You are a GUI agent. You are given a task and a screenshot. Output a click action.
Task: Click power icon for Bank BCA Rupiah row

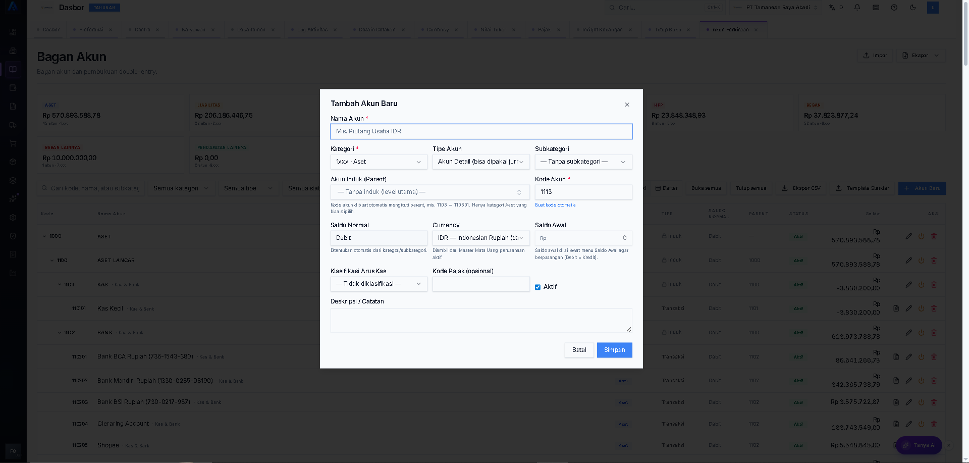921,357
